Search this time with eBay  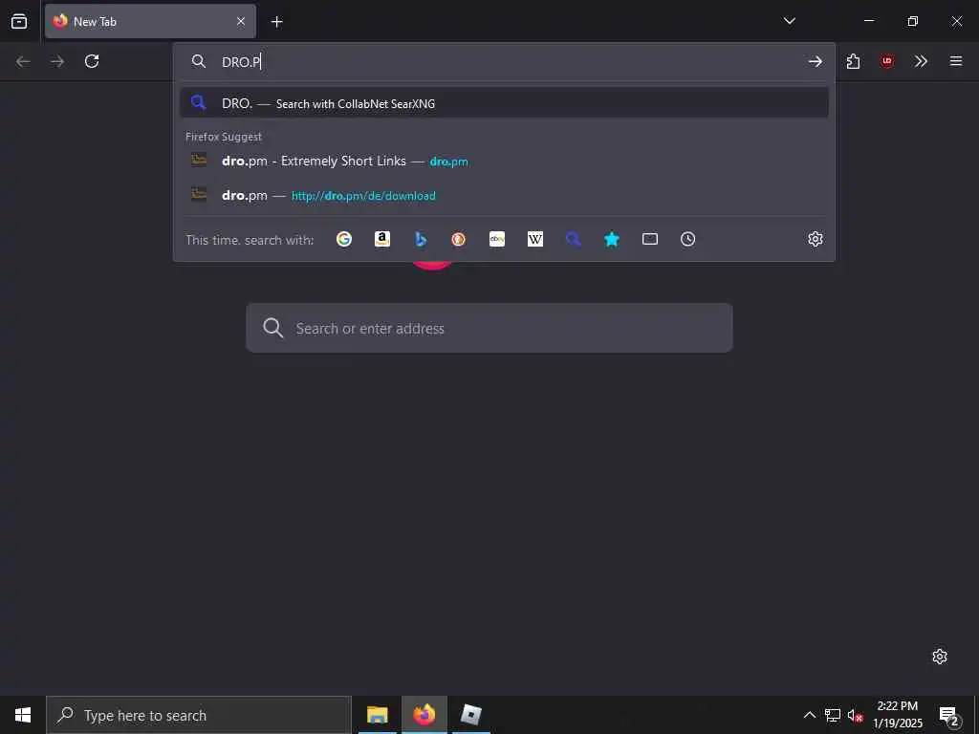[x=497, y=239]
